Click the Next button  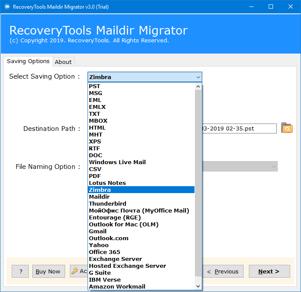point(270,271)
